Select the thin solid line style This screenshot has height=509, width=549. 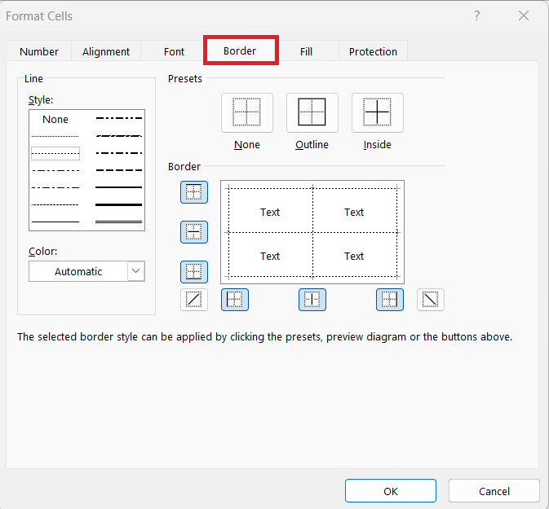click(x=55, y=222)
